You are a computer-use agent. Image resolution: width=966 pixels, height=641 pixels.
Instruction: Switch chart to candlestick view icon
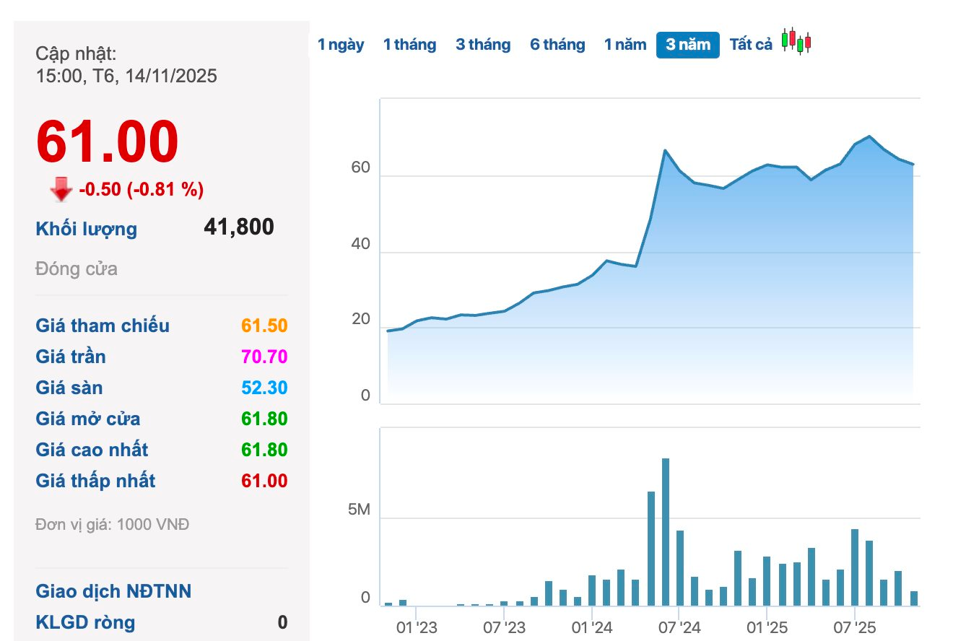pos(796,42)
